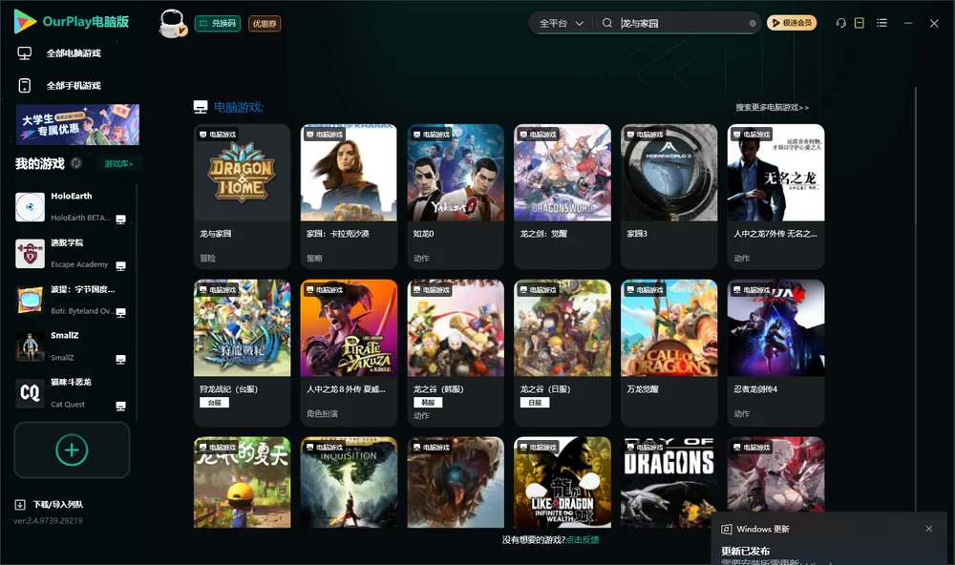
Task: Click the 日服 tag on 龙之谷
Action: point(535,403)
